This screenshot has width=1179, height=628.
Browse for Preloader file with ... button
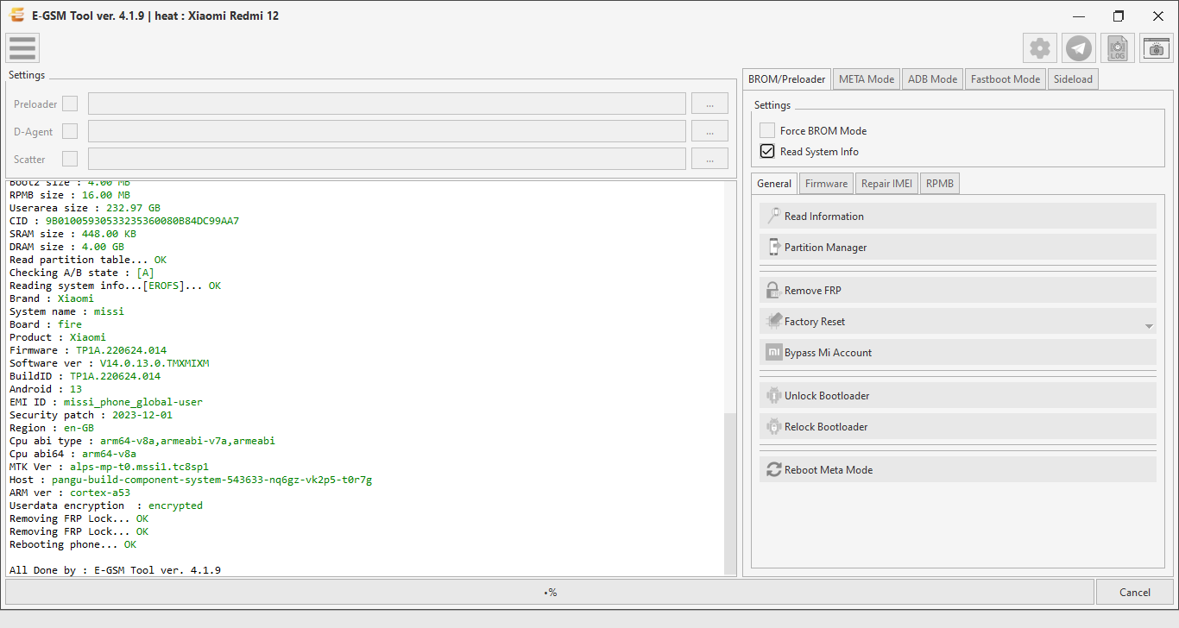coord(709,104)
